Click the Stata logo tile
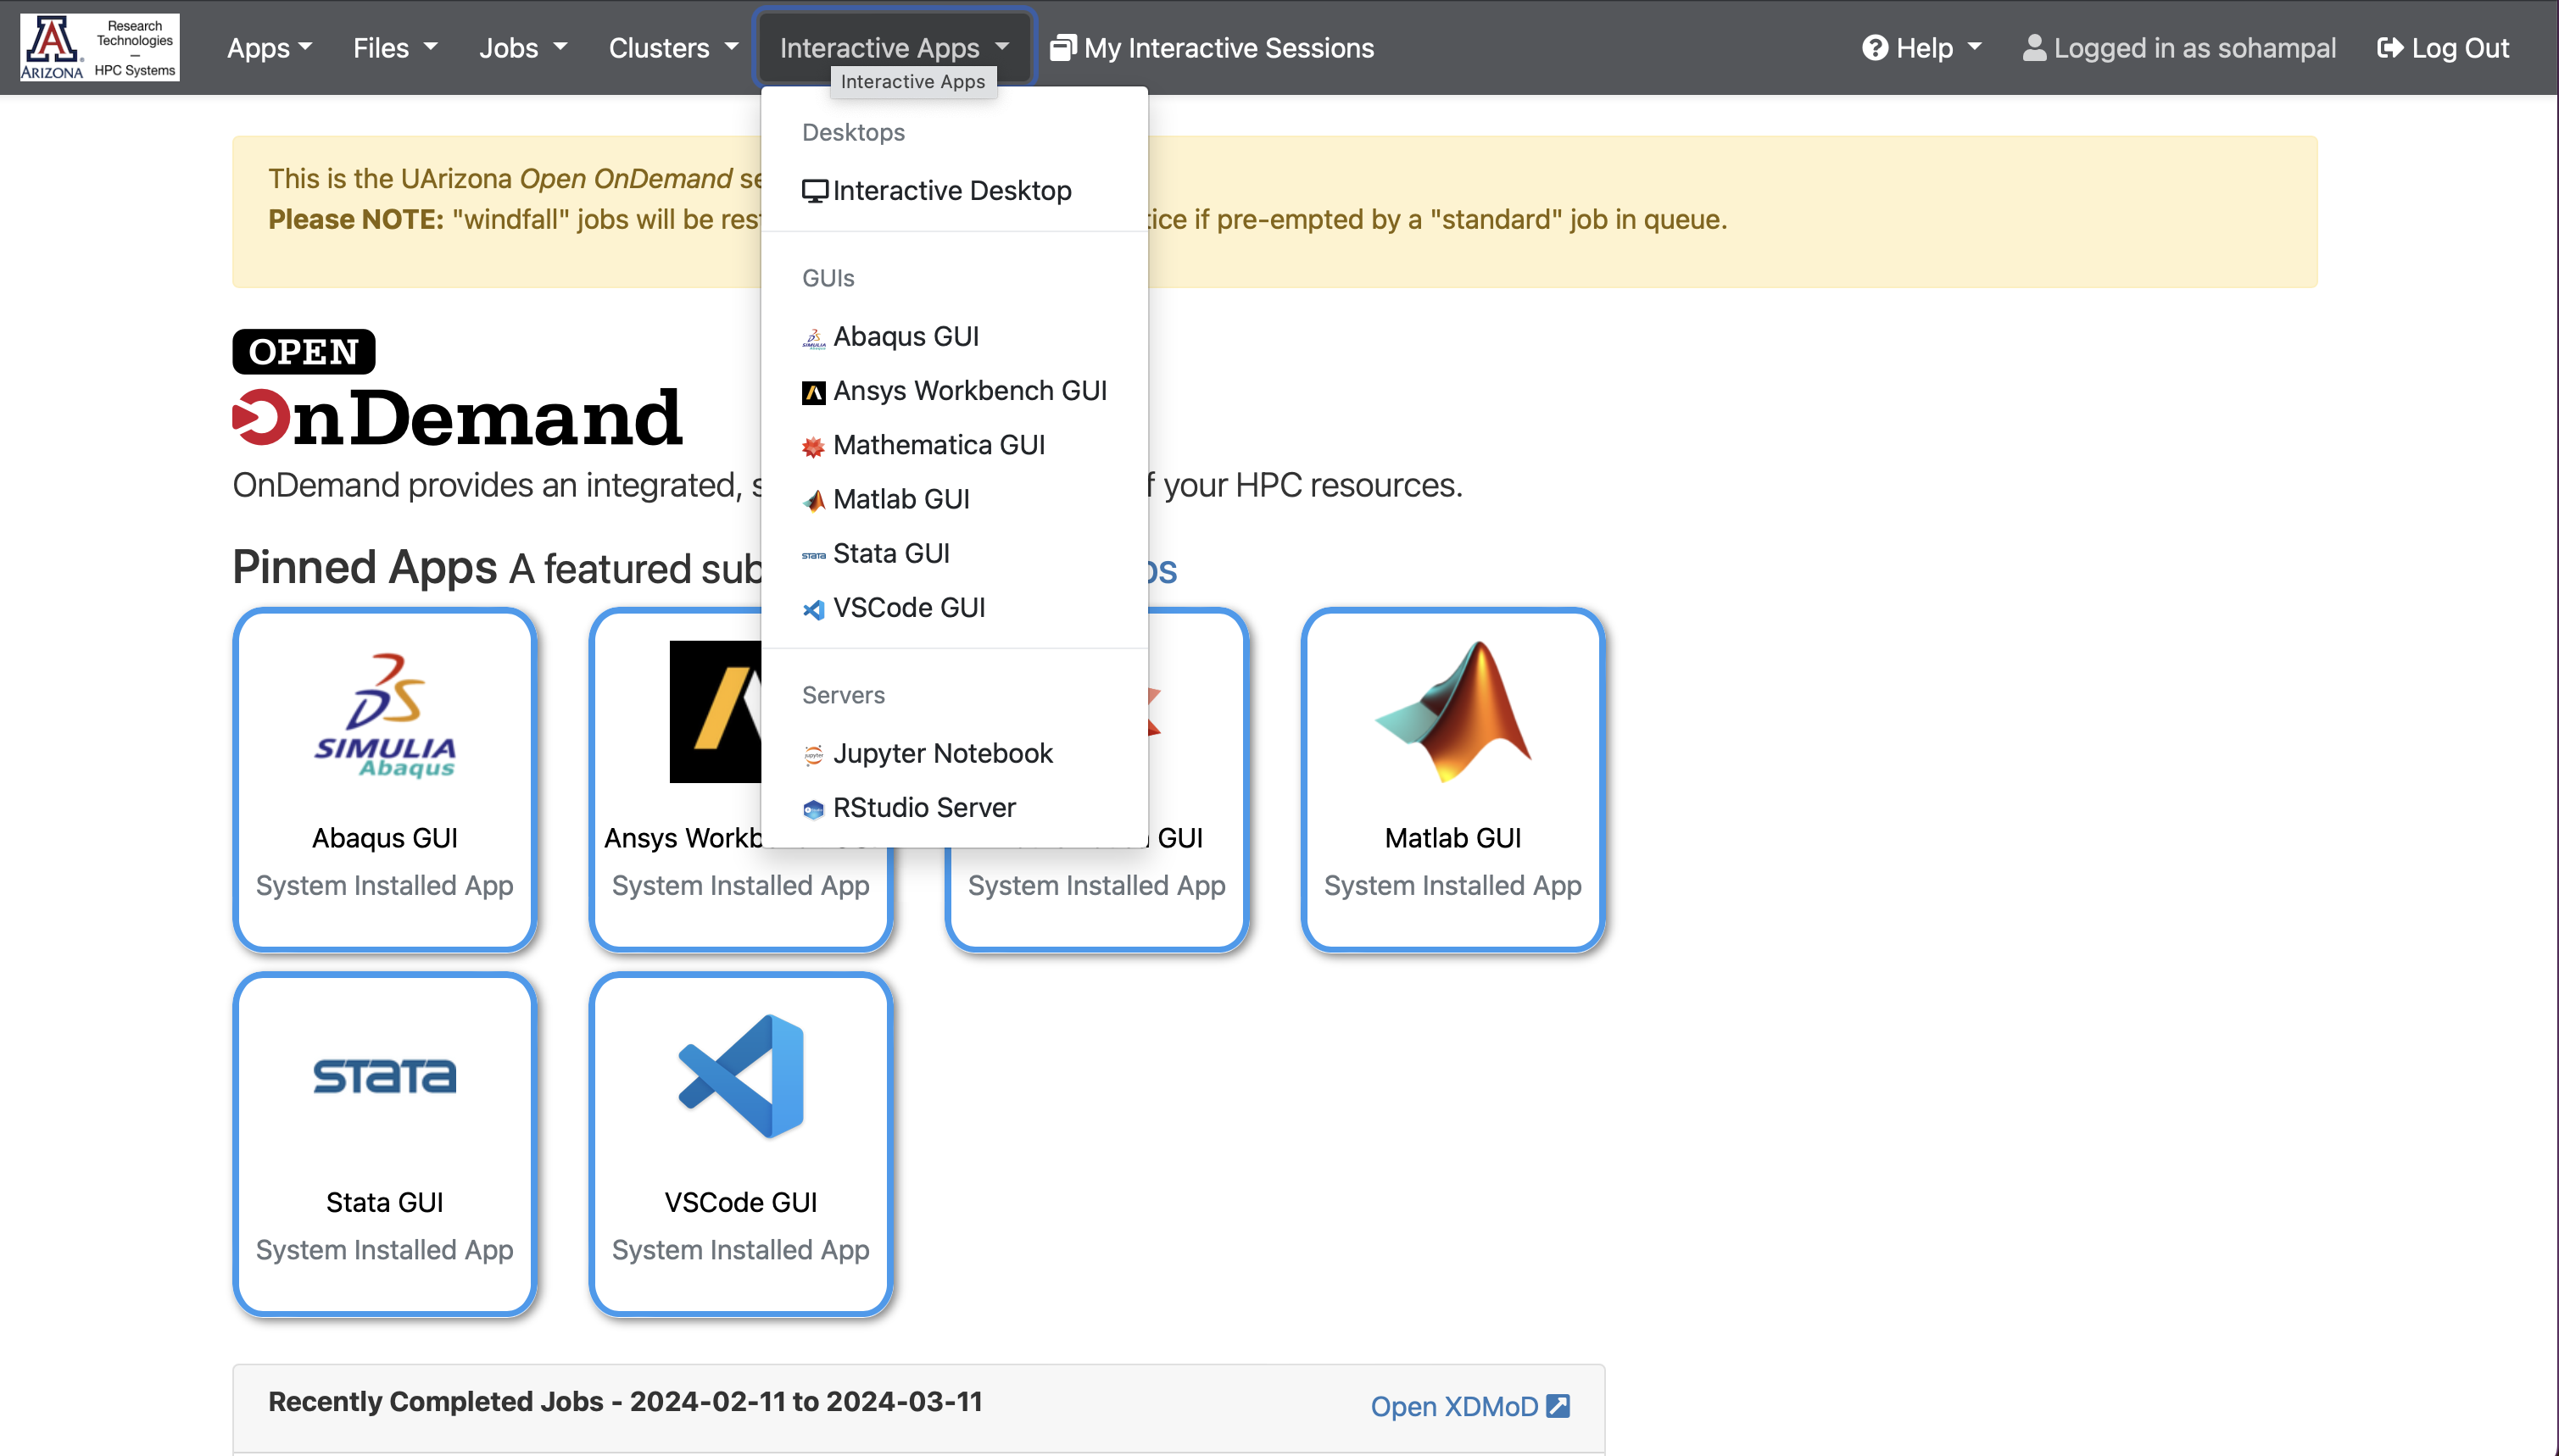The width and height of the screenshot is (2559, 1456). point(384,1076)
